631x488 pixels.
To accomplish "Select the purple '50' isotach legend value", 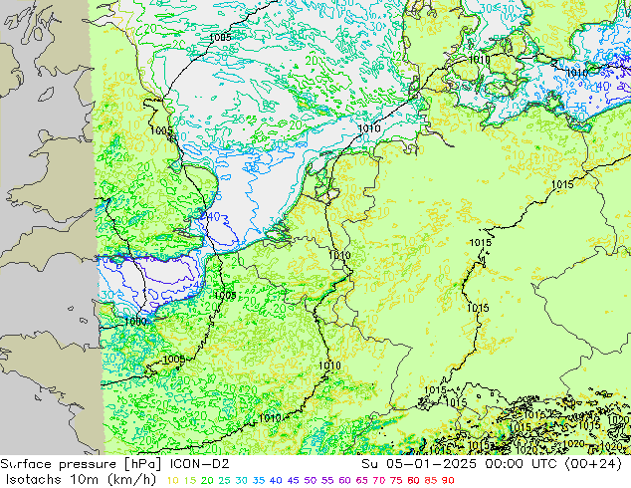I will point(311,480).
